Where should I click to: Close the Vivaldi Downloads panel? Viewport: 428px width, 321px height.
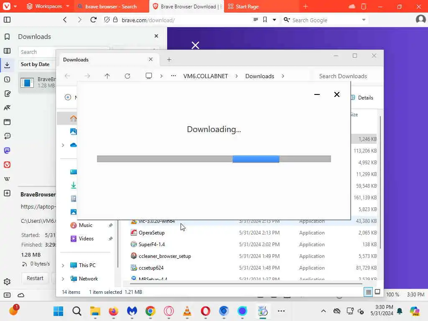156,36
